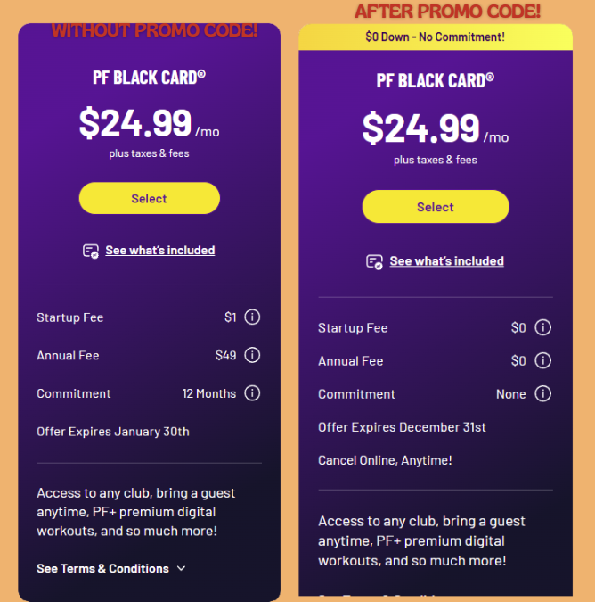Viewport: 595px width, 602px height.
Task: Click info icon beside the $0 Annual Fee
Action: (543, 360)
